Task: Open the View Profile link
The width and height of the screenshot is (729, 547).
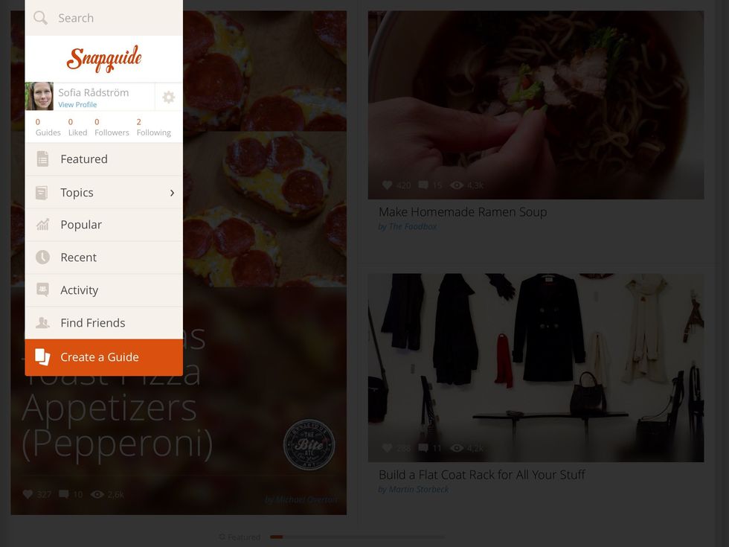Action: coord(77,105)
